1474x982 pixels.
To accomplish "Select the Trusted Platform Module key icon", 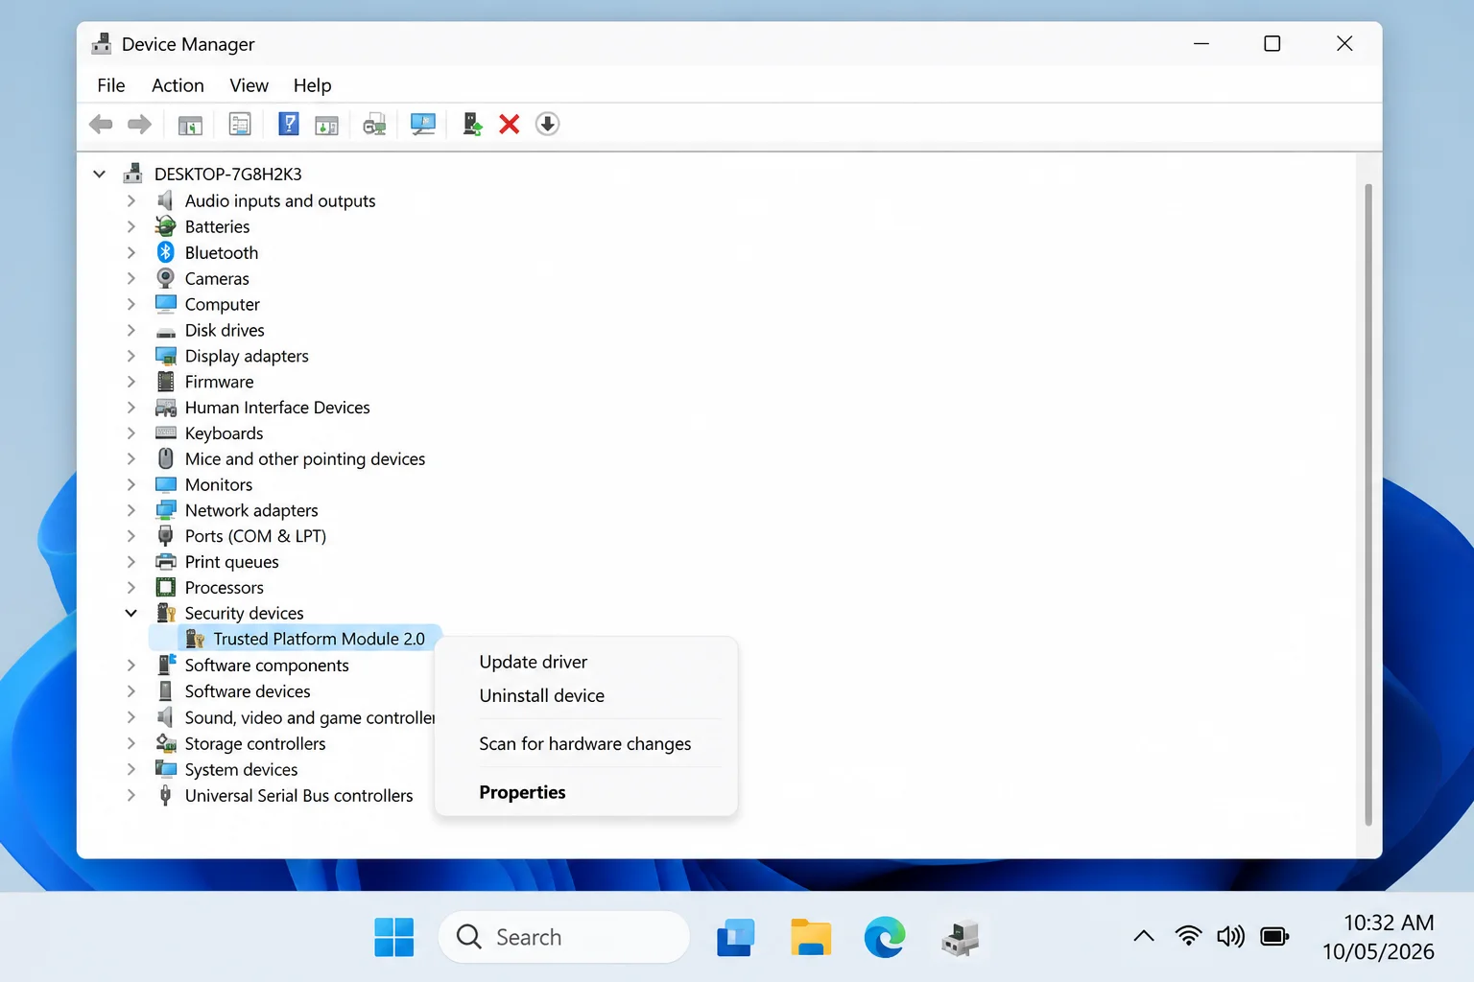I will click(195, 639).
